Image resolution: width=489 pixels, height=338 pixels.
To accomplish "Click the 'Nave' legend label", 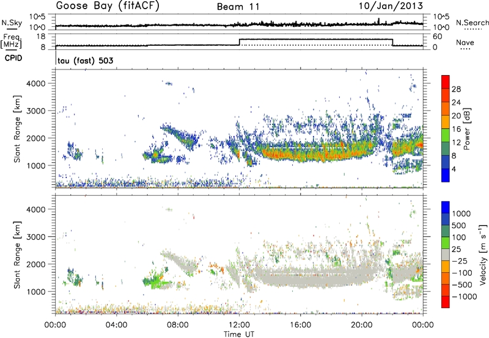I will tap(465, 42).
